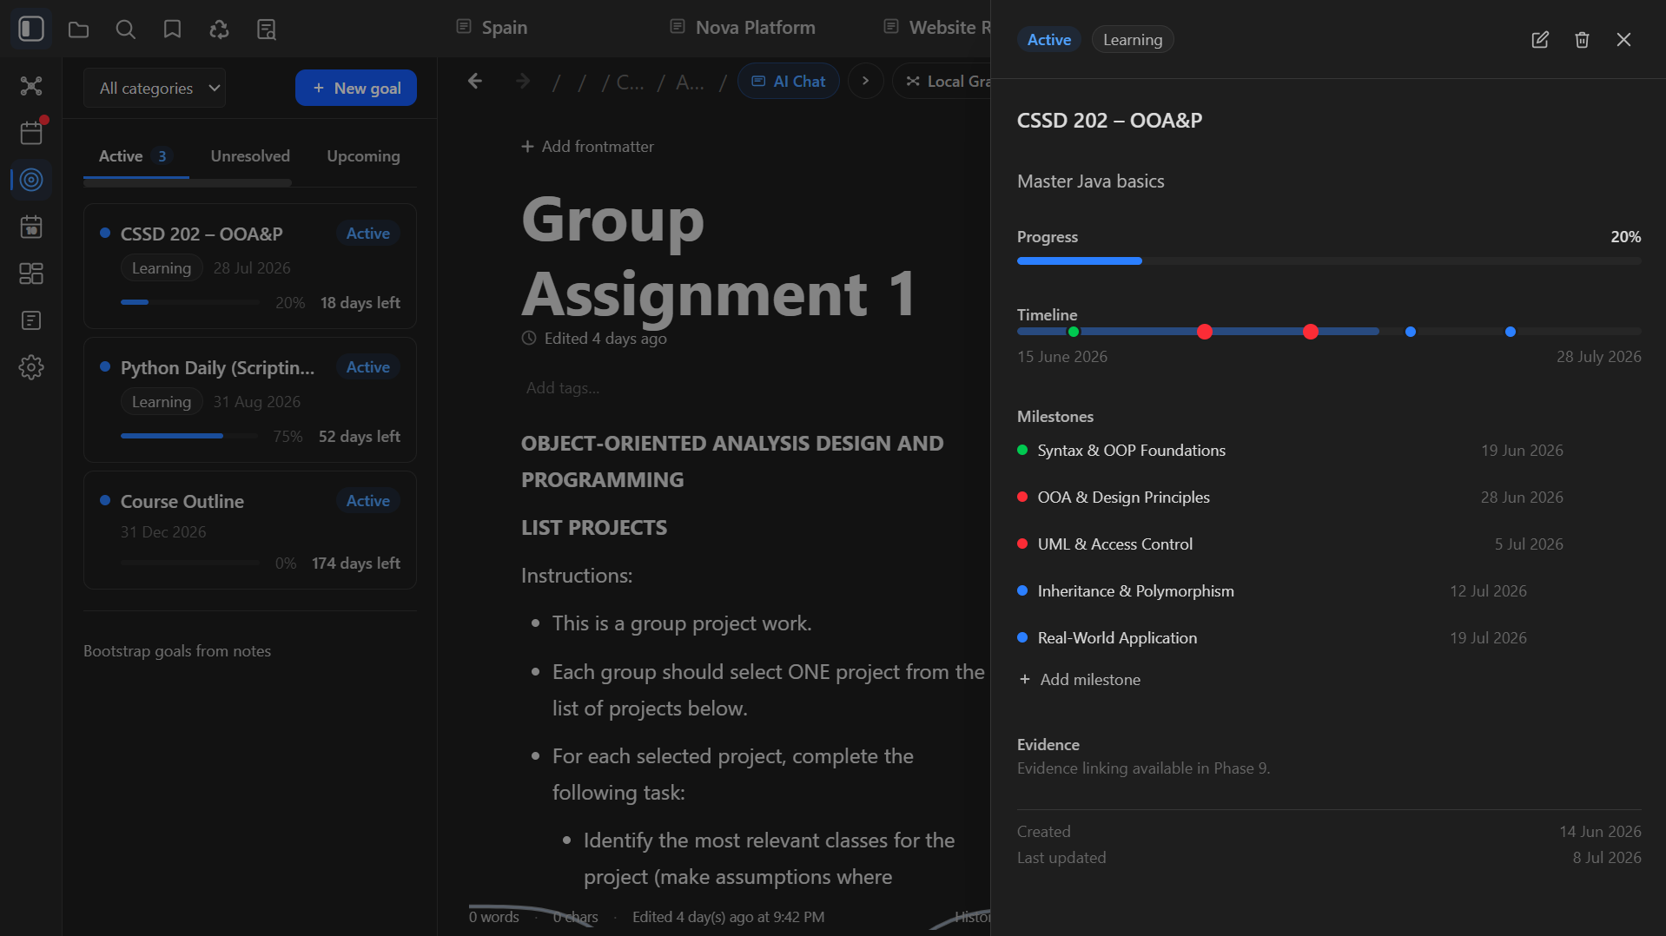Toggle the left sidebar panel icon
1666x936 pixels.
[31, 29]
